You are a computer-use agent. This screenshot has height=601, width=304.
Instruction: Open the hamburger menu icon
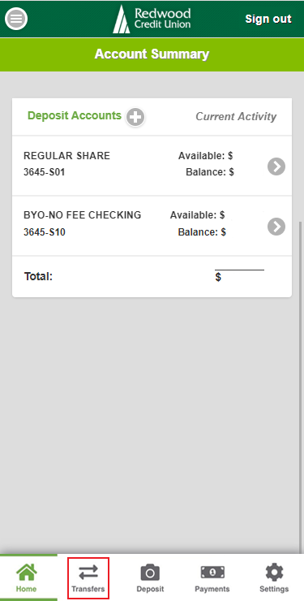pyautogui.click(x=16, y=19)
